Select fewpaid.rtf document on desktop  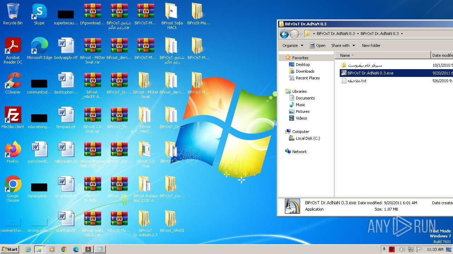click(66, 118)
